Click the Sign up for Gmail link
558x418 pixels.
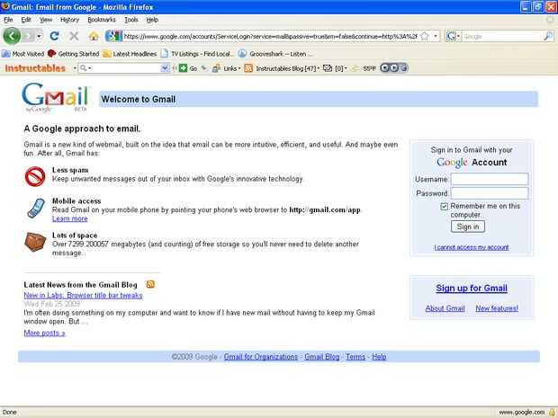[x=472, y=288]
